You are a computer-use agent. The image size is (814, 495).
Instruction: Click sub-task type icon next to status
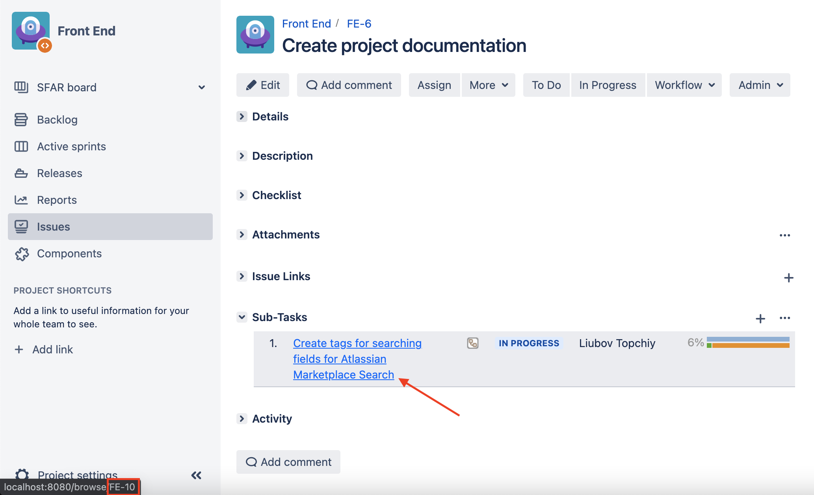pos(472,343)
